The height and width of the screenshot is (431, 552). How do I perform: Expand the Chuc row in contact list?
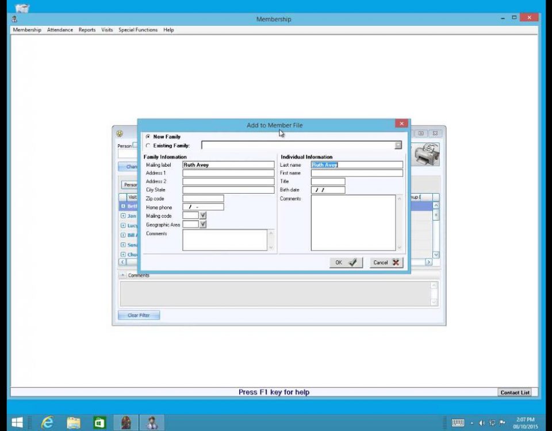[x=123, y=255]
